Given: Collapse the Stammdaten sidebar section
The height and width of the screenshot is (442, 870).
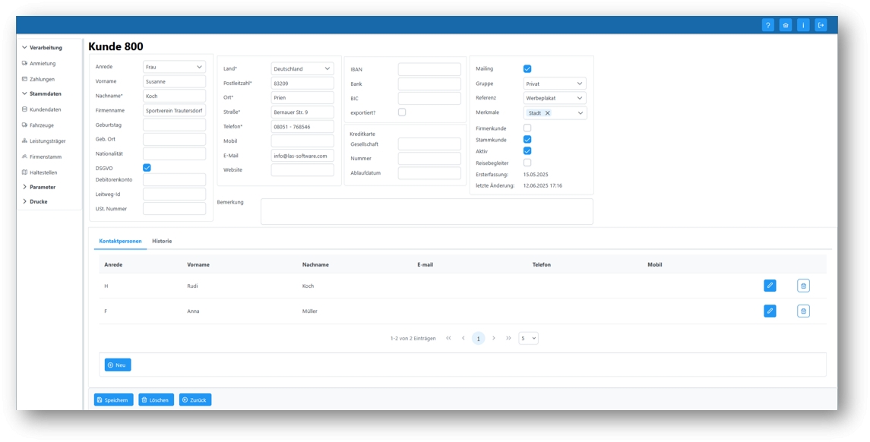Looking at the screenshot, I should coord(42,93).
